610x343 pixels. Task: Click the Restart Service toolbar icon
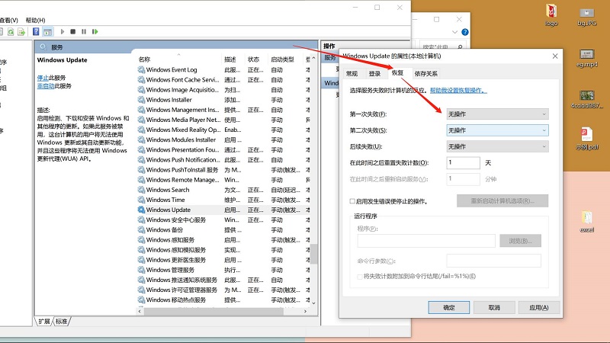click(95, 31)
